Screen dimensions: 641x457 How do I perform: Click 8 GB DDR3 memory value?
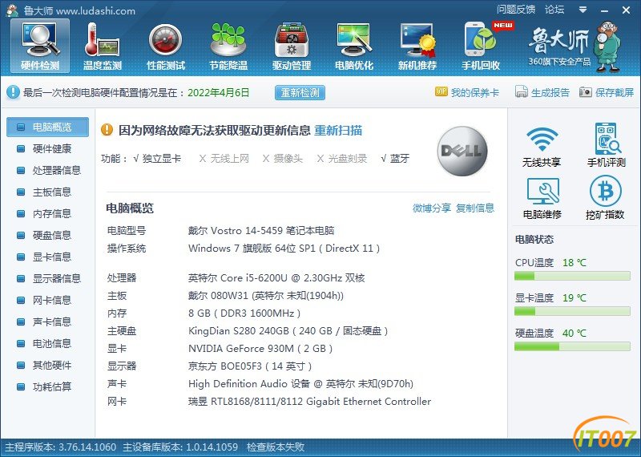[x=244, y=313]
